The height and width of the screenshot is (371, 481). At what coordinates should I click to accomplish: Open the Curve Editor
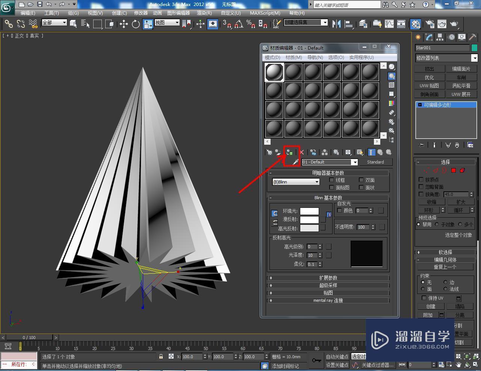click(x=389, y=24)
